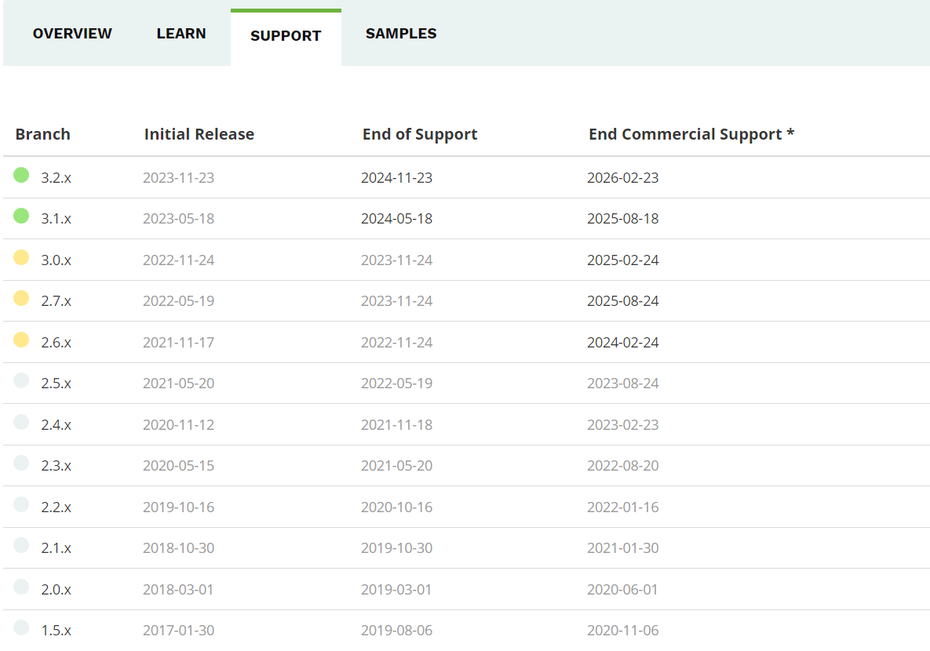Click the green status dot for 3.2.x
This screenshot has height=651, width=930.
click(x=21, y=175)
